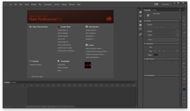Screen dimensions: 190x111
Task: Click the pencil icon beside Class field
Action: [x=178, y=40]
